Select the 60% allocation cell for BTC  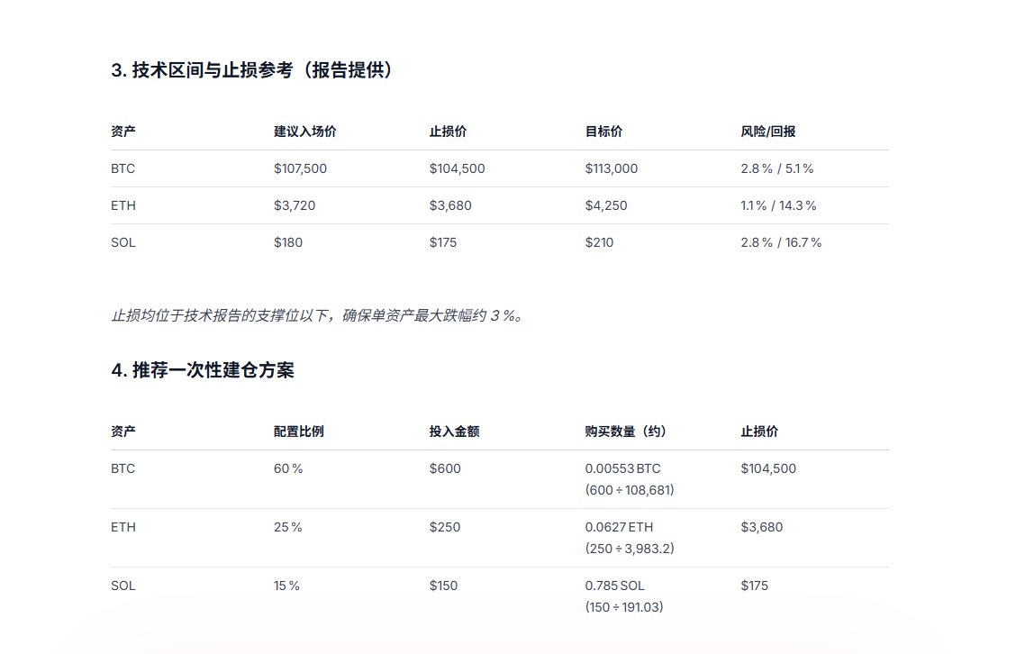[x=288, y=468]
